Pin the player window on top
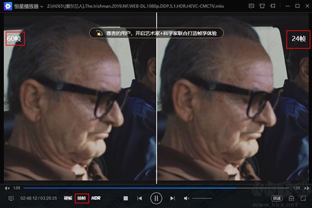 [x=272, y=6]
